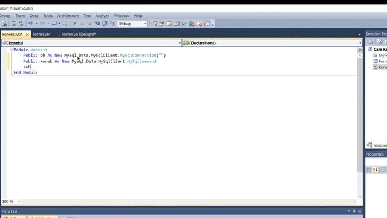
Task: Open the Analyze menu
Action: coord(102,16)
